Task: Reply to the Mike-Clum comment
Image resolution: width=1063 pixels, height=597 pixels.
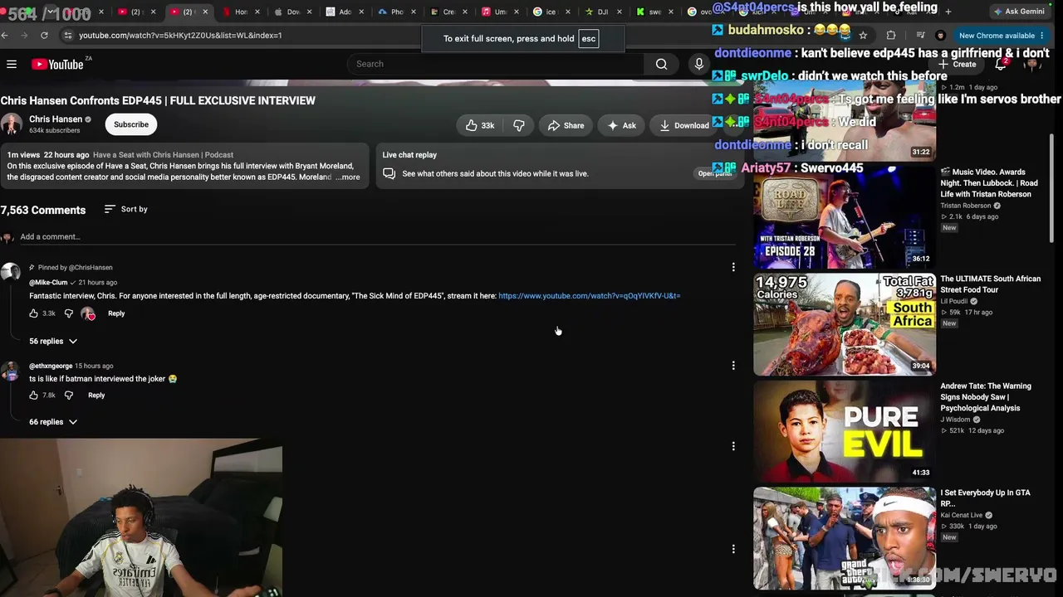Action: 116,313
